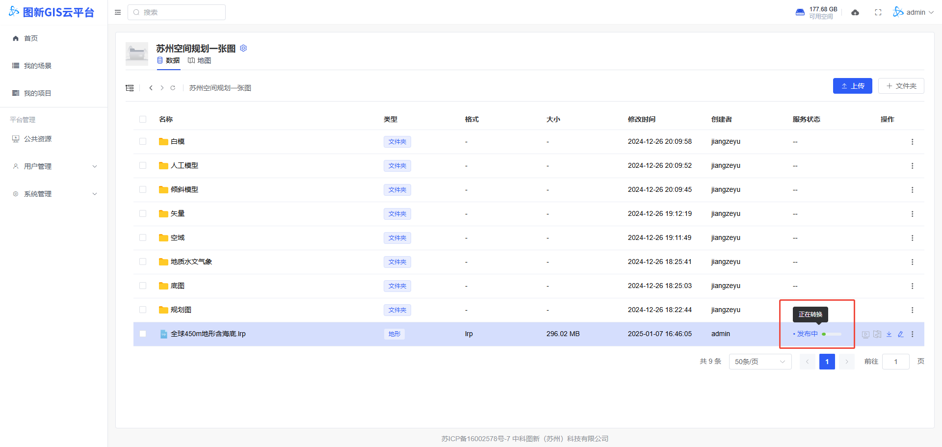This screenshot has width=942, height=447.
Task: Expand the 系统管理 sidebar menu
Action: pyautogui.click(x=54, y=194)
